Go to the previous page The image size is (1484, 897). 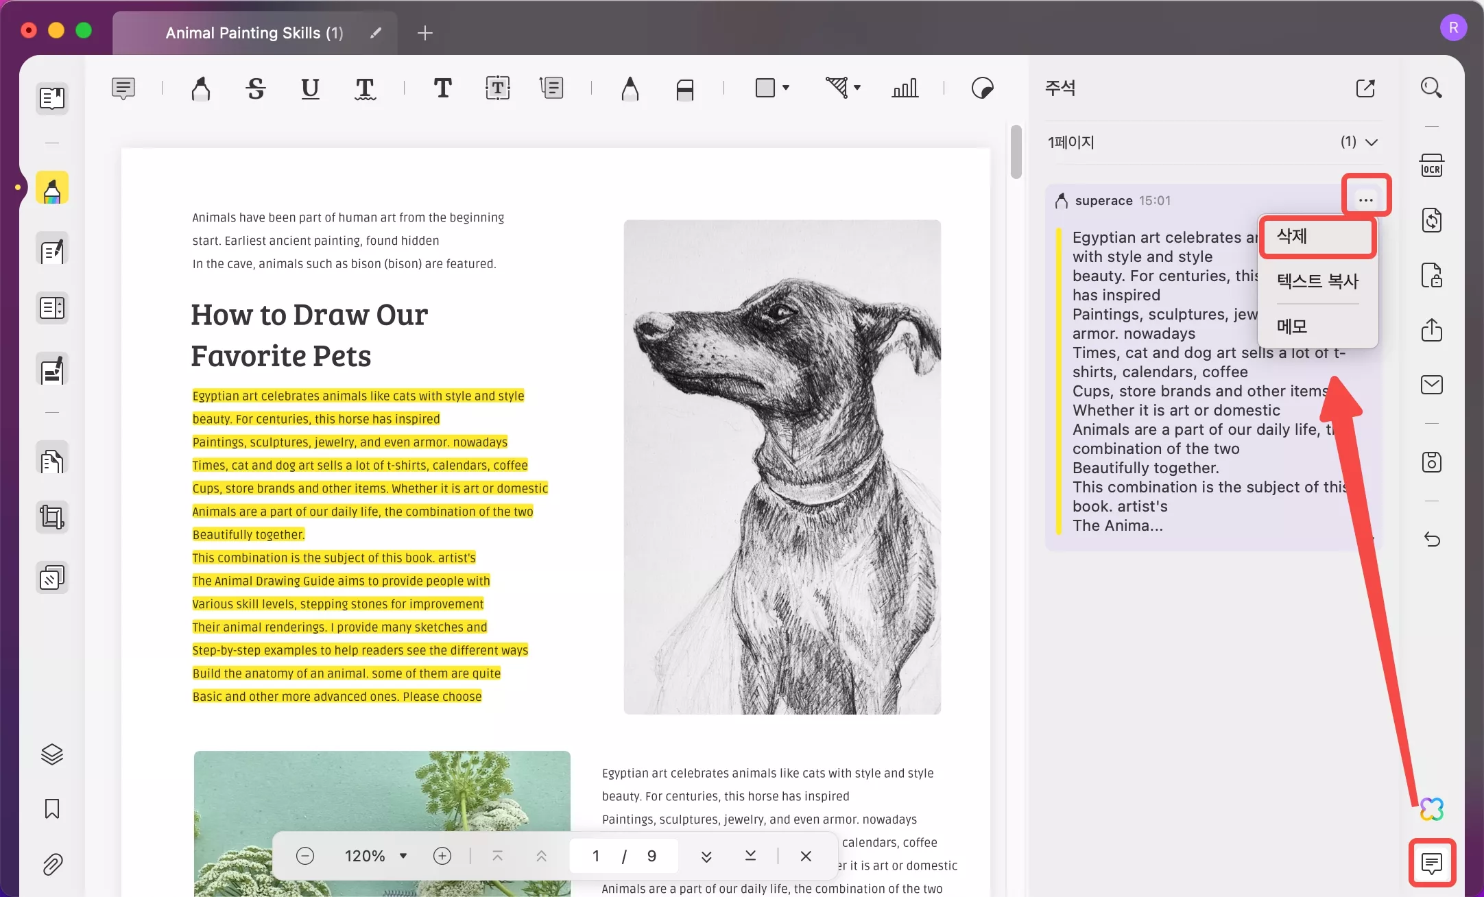tap(541, 856)
